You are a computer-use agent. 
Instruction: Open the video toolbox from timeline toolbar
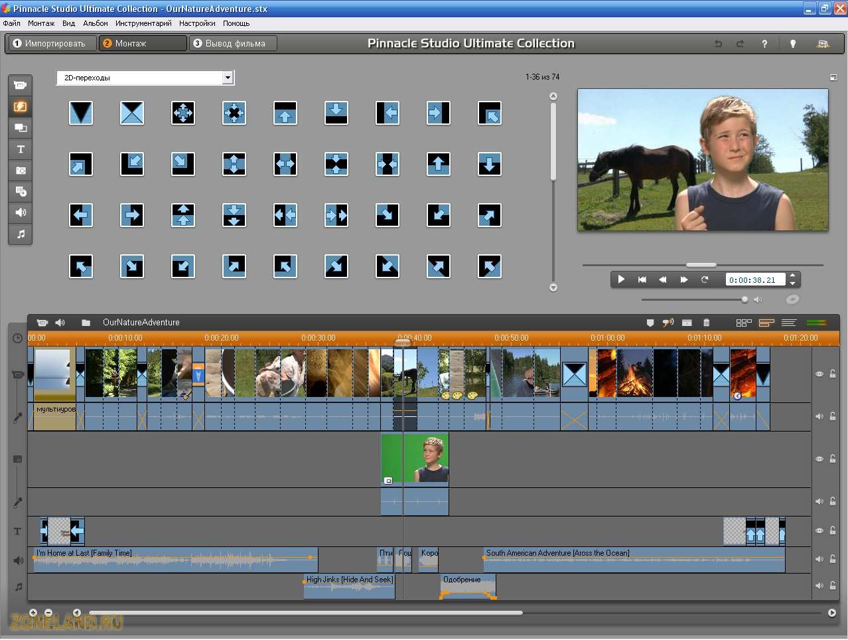[42, 323]
